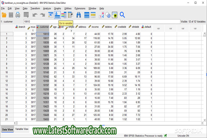Click the horizontal scrollbar right arrow
The width and height of the screenshot is (207, 138).
coord(202,123)
